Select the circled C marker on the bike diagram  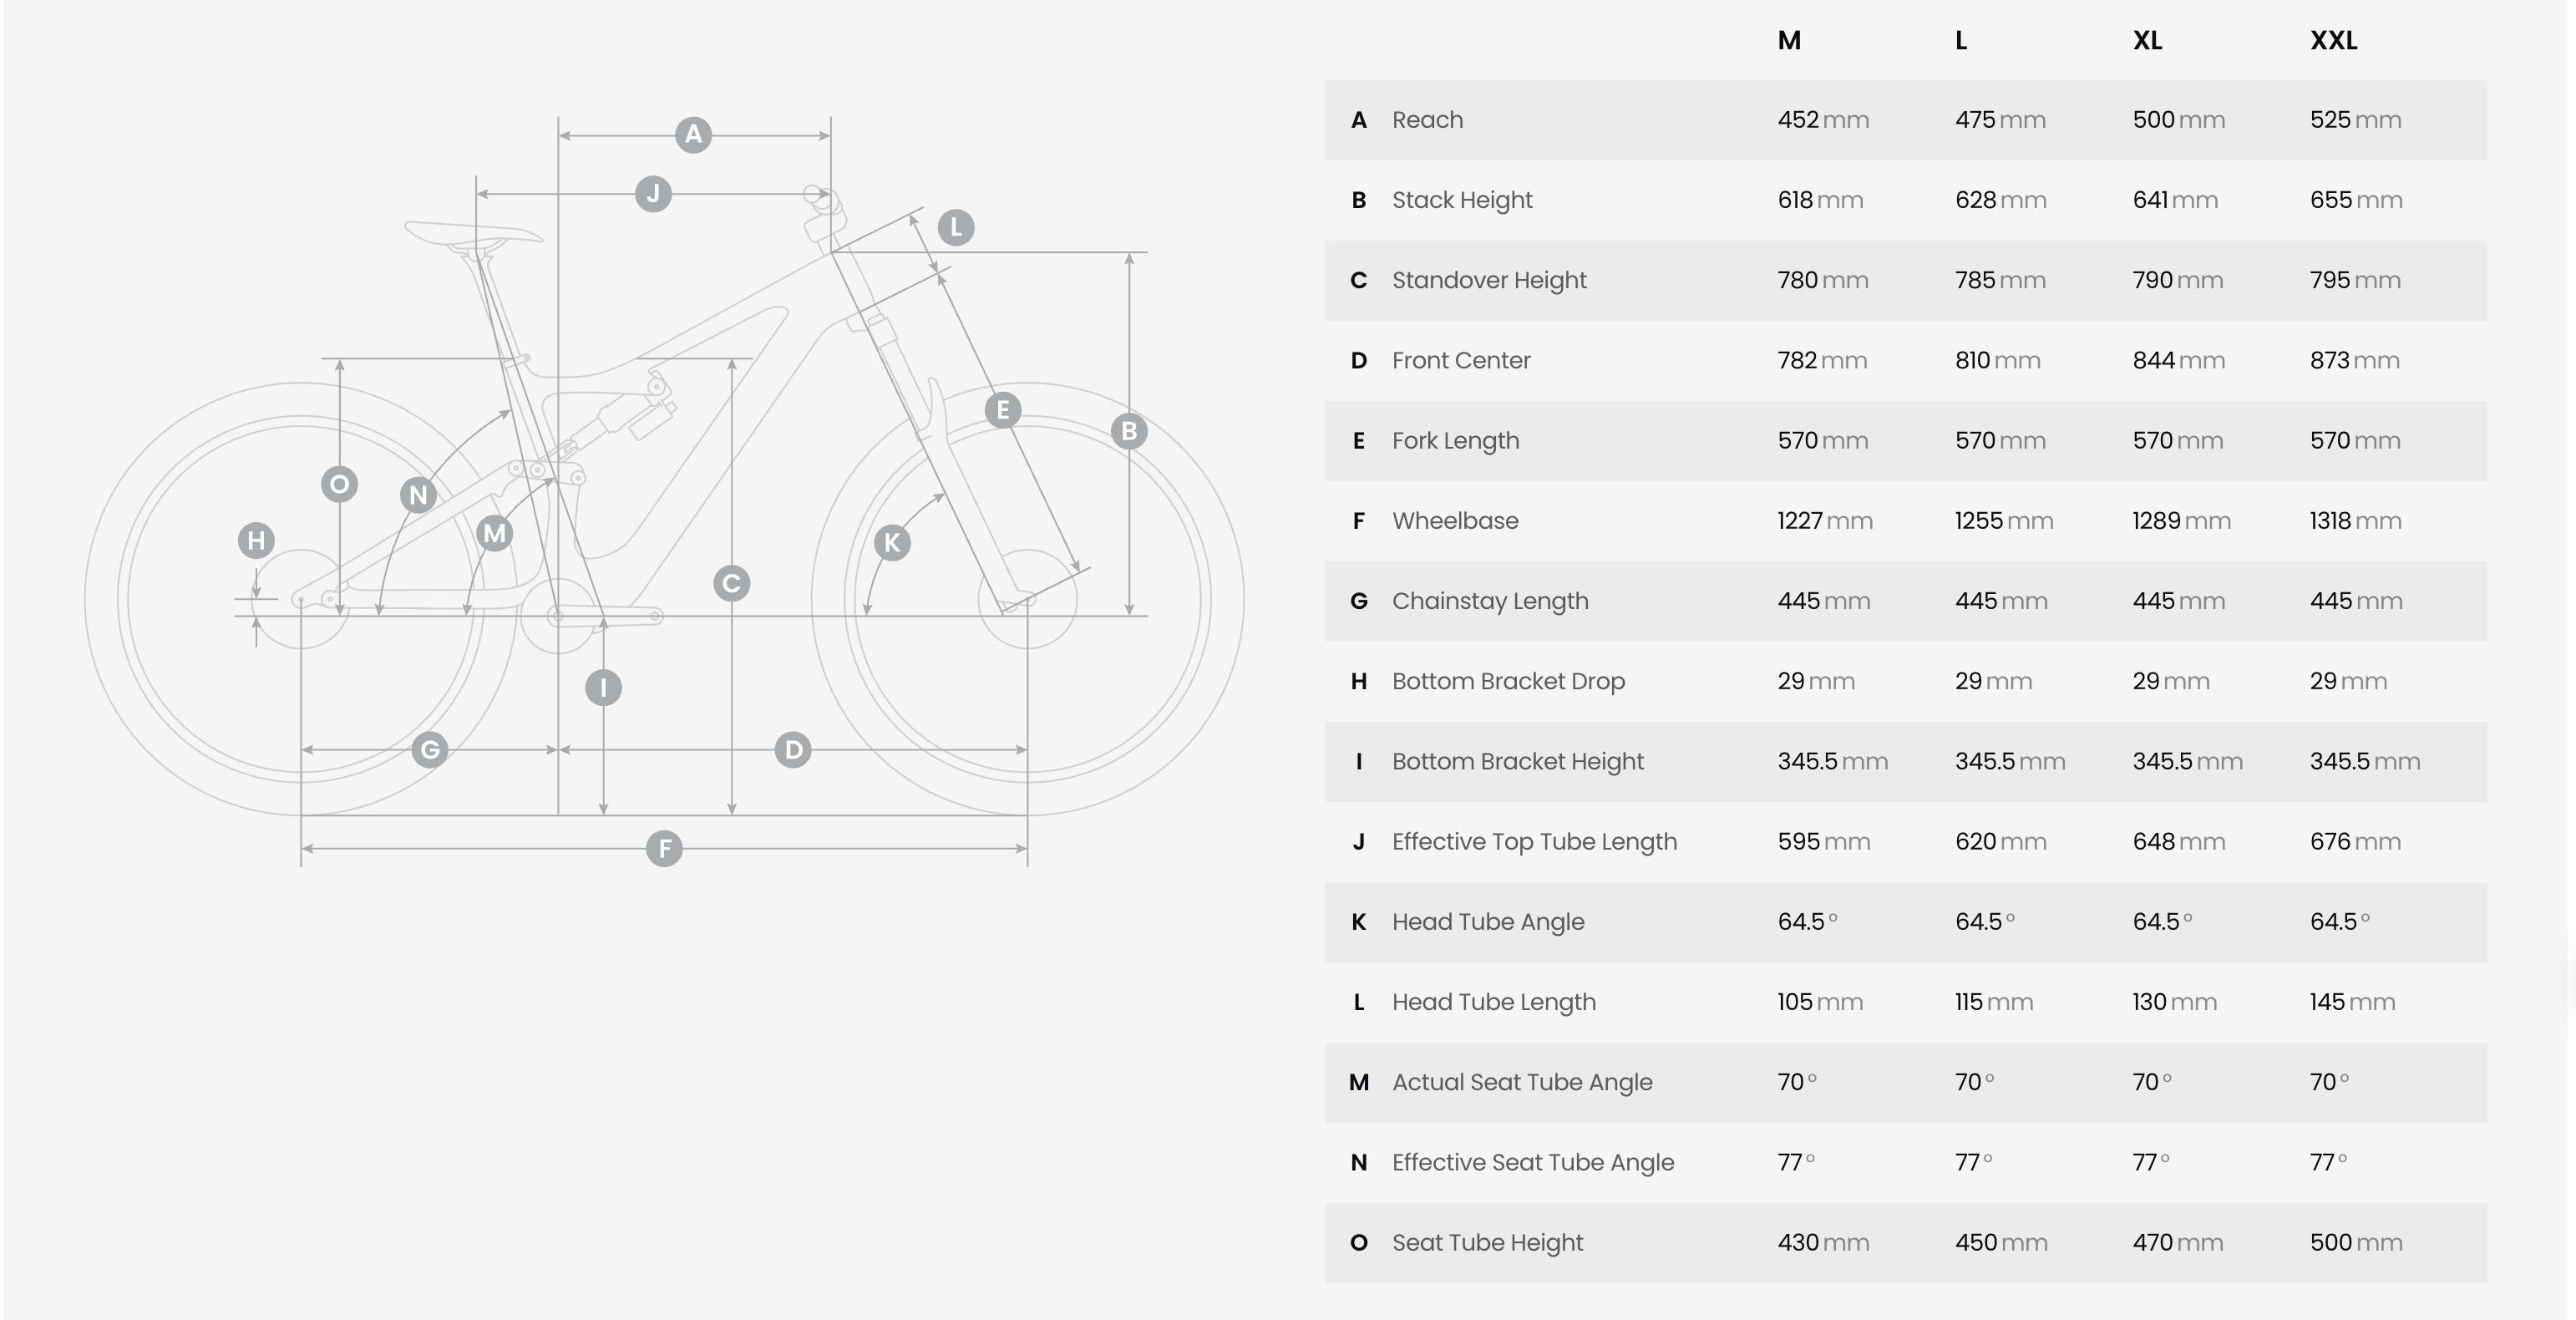[732, 583]
